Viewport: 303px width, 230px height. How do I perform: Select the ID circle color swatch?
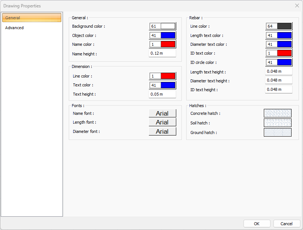[284, 62]
